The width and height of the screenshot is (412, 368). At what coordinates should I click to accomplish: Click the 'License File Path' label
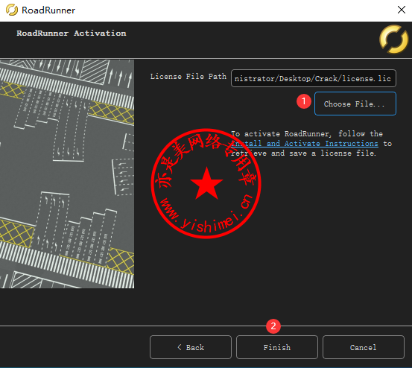[188, 77]
